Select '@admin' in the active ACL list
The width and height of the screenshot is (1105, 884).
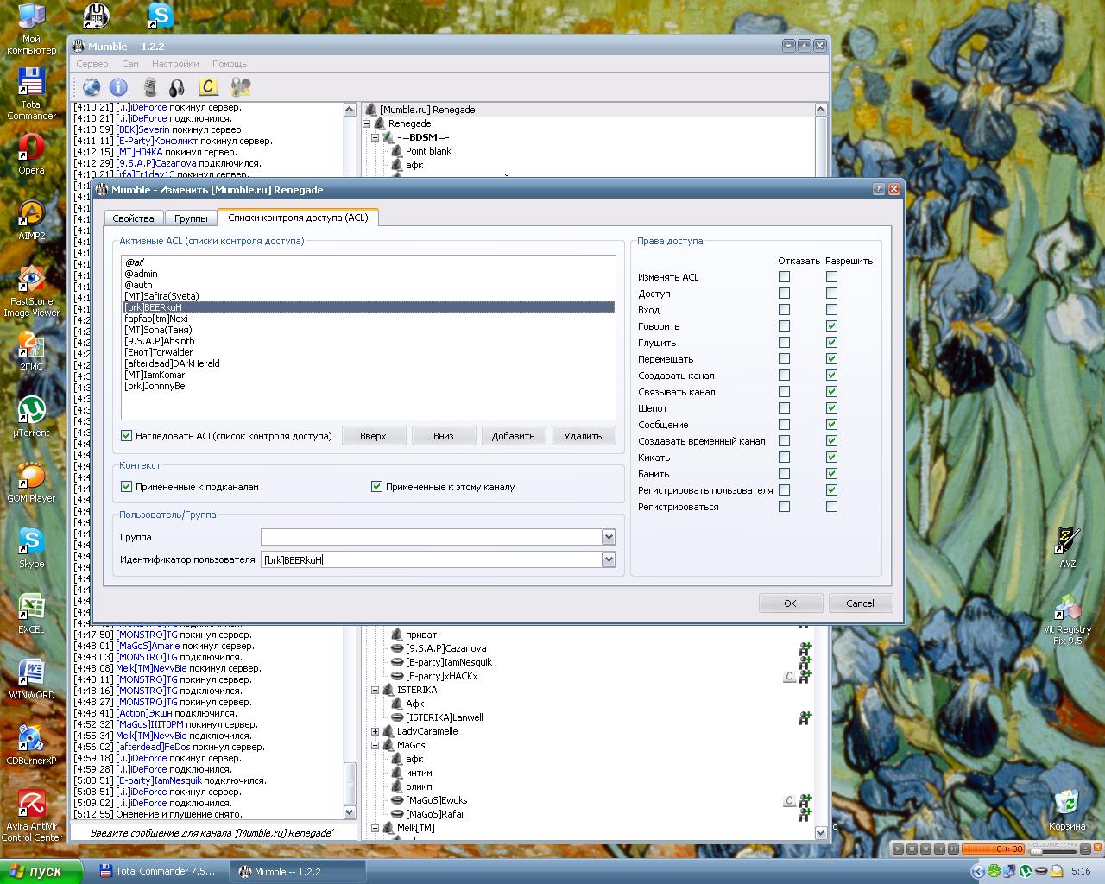pyautogui.click(x=141, y=274)
